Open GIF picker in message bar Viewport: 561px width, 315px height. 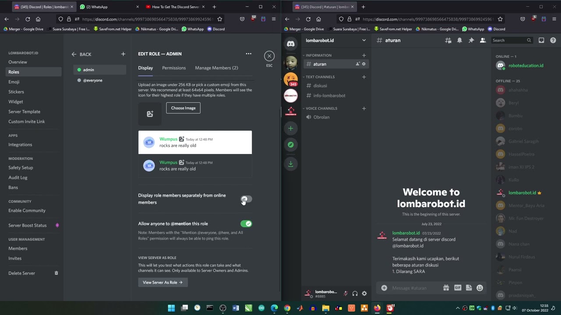pos(458,288)
